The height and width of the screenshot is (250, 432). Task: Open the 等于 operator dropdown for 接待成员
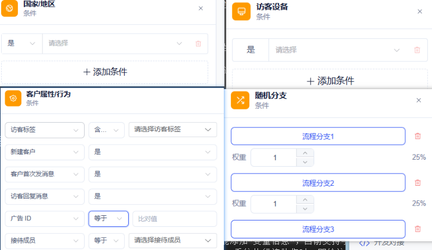click(x=106, y=241)
